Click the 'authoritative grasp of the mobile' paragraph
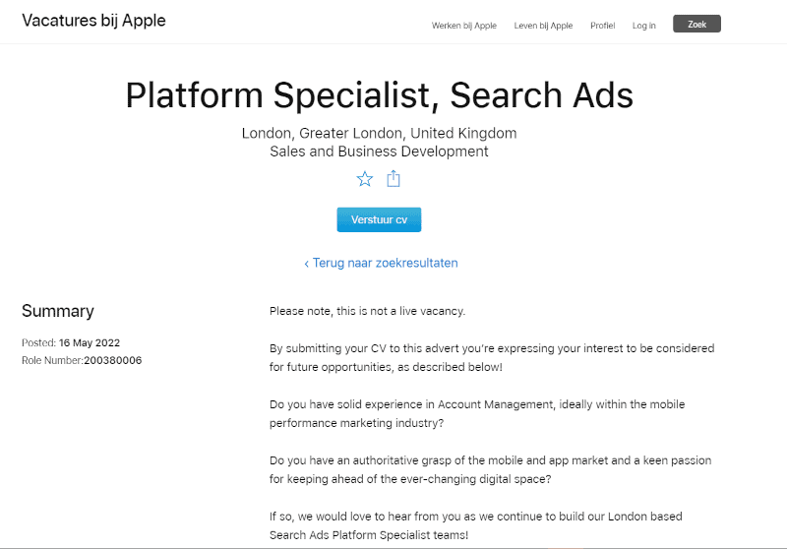 tap(490, 469)
